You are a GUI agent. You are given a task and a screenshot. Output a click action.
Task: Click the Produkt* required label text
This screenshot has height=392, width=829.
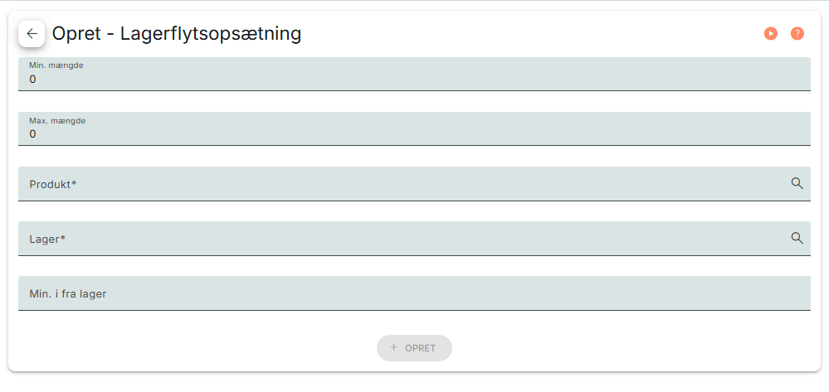pos(53,184)
